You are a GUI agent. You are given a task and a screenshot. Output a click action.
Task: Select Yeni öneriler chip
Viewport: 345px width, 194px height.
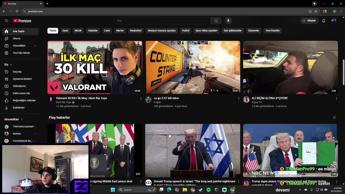click(x=272, y=31)
